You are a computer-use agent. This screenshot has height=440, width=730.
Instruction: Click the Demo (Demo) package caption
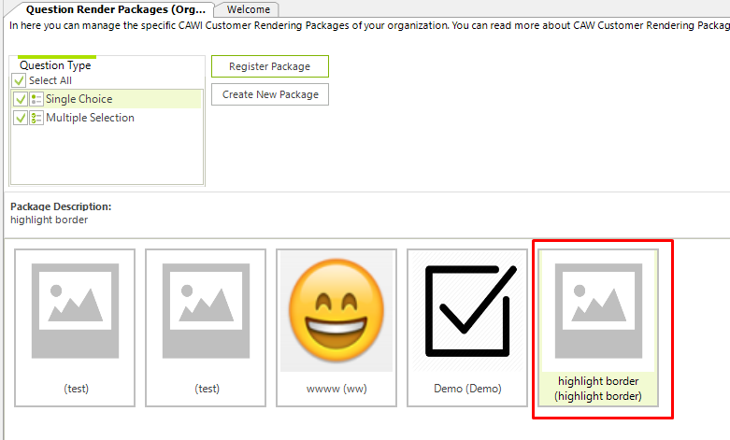467,389
